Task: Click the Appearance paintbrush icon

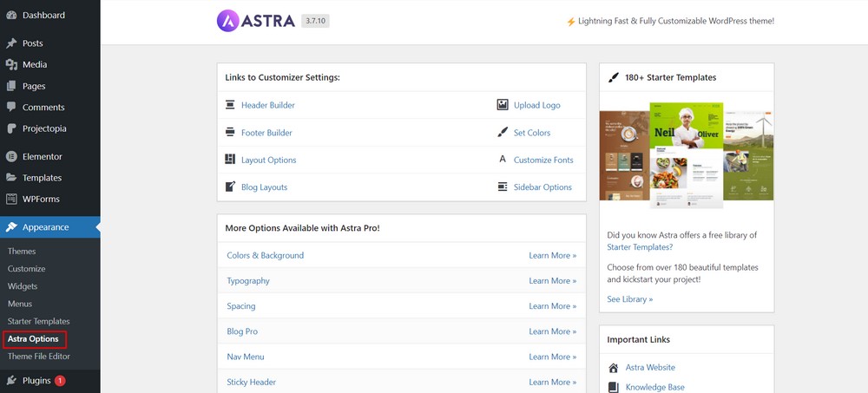Action: coord(11,227)
